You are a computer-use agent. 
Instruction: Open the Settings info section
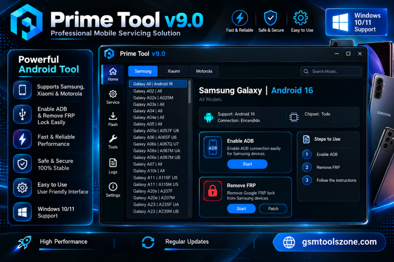pos(113,190)
